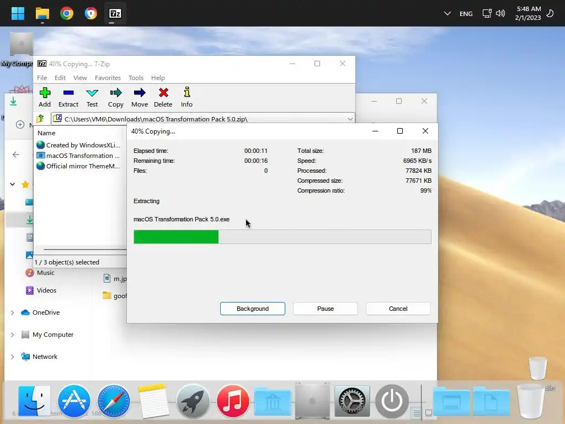The width and height of the screenshot is (565, 424).
Task: Select My Computer in Explorer sidebar
Action: tap(47, 335)
